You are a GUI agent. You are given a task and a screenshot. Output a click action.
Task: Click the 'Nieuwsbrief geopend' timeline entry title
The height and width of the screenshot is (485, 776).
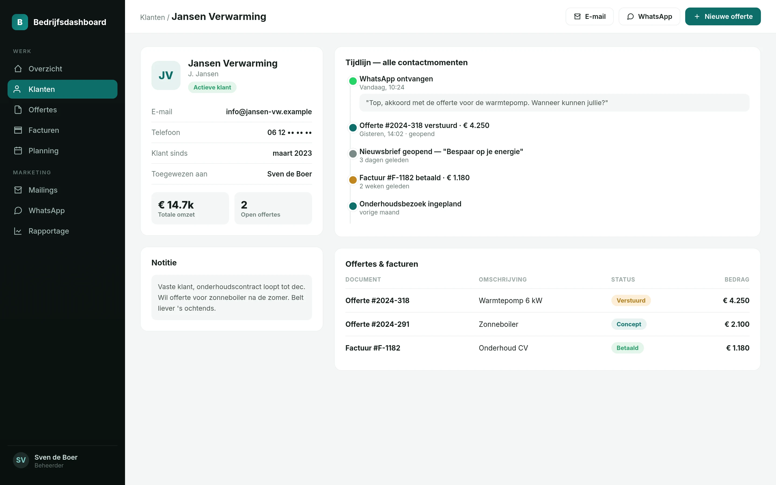click(x=441, y=152)
